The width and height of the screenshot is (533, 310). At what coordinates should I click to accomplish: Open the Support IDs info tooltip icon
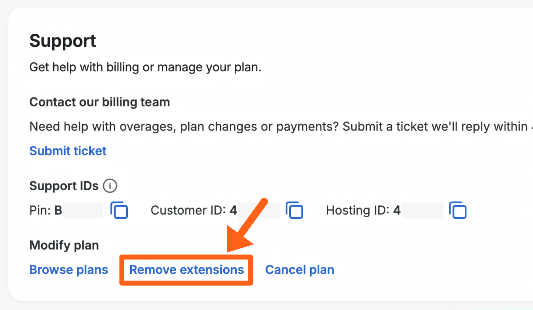[110, 186]
